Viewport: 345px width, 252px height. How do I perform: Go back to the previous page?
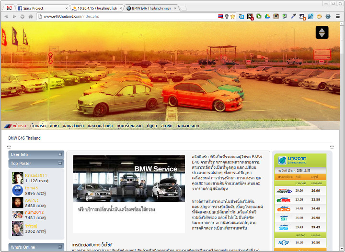click(x=6, y=16)
